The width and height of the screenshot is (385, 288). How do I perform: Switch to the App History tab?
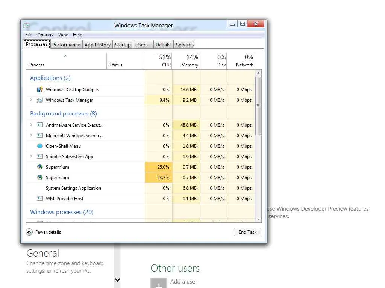(x=97, y=45)
